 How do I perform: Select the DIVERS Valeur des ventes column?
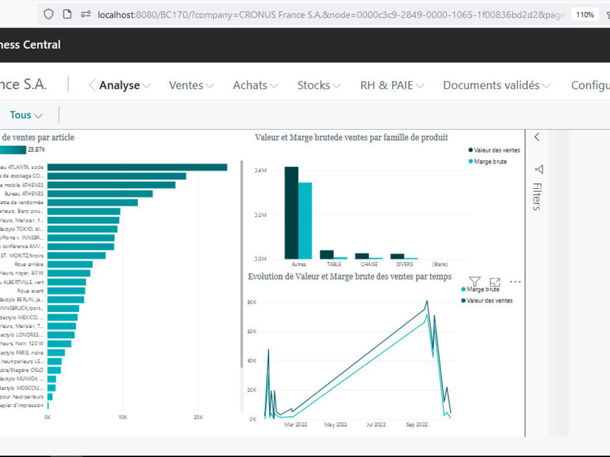(397, 257)
